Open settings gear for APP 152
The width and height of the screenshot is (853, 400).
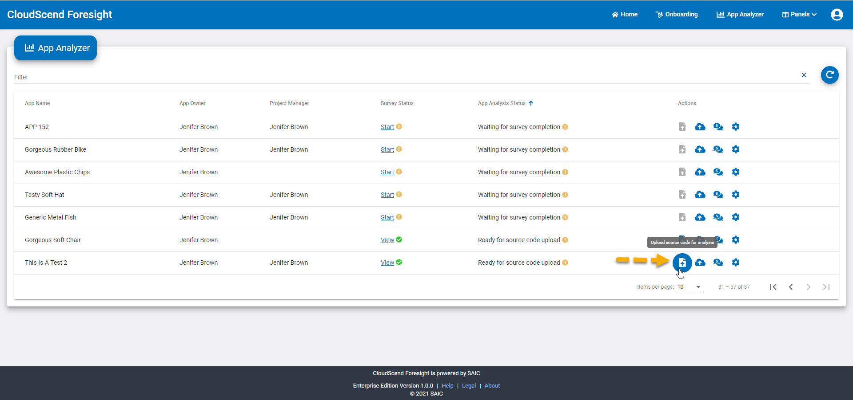tap(736, 127)
